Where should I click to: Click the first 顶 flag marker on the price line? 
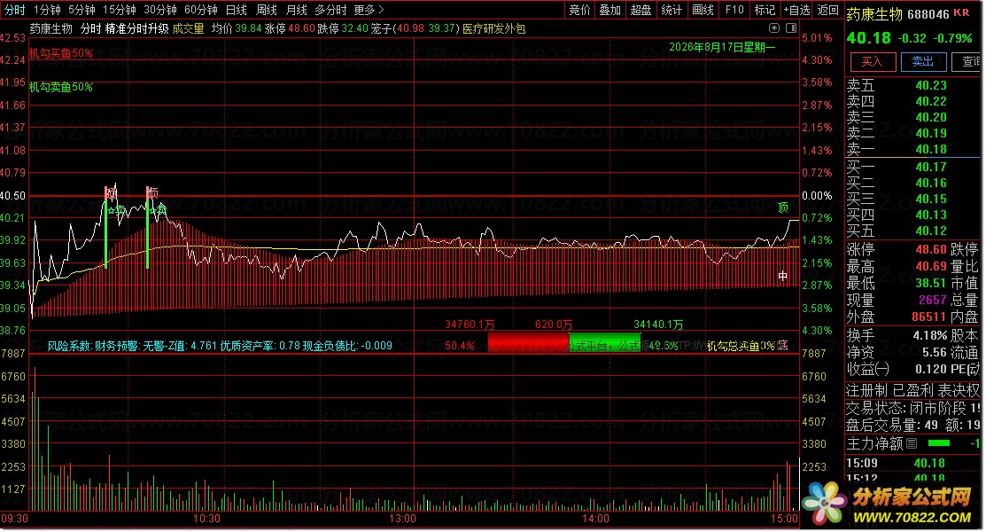tap(111, 192)
